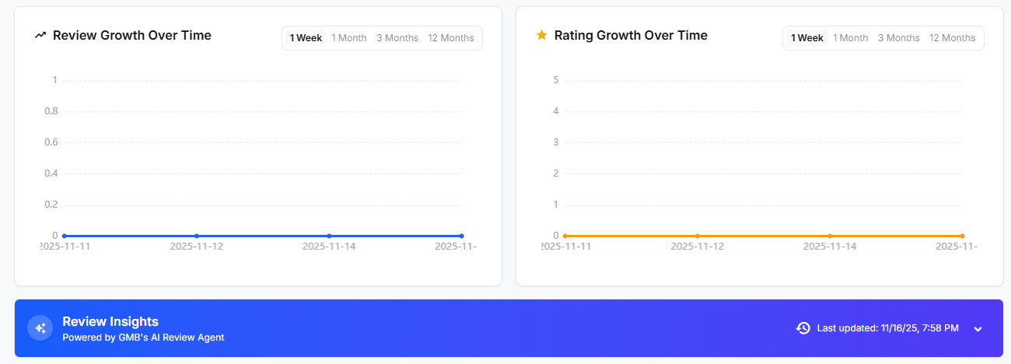Switch Review Growth chart to 1 Month
The height and width of the screenshot is (364, 1011).
coord(349,38)
